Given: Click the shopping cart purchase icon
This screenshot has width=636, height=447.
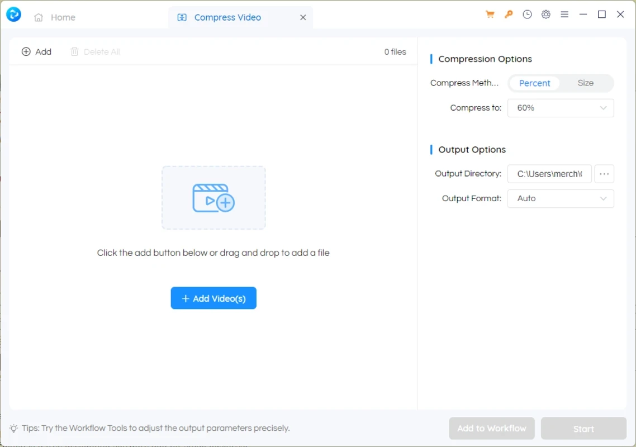Looking at the screenshot, I should click(x=490, y=15).
